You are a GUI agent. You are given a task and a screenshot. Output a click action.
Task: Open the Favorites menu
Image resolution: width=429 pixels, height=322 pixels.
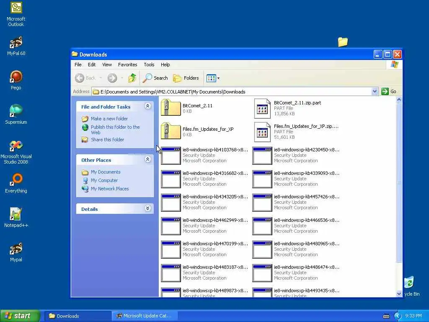[x=127, y=65]
